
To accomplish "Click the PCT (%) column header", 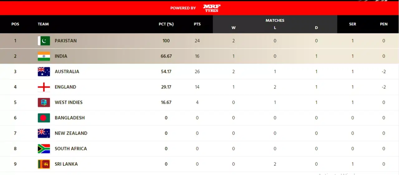I will click(166, 24).
